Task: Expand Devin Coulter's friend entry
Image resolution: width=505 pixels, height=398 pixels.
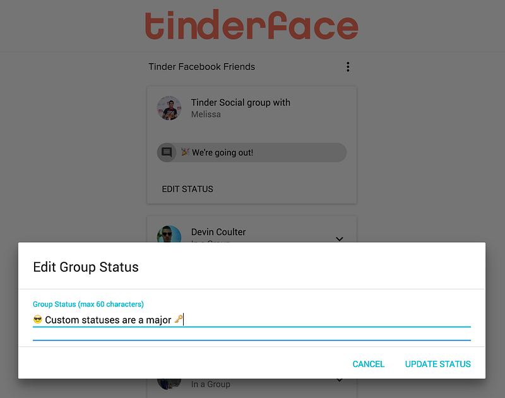Action: coord(339,238)
